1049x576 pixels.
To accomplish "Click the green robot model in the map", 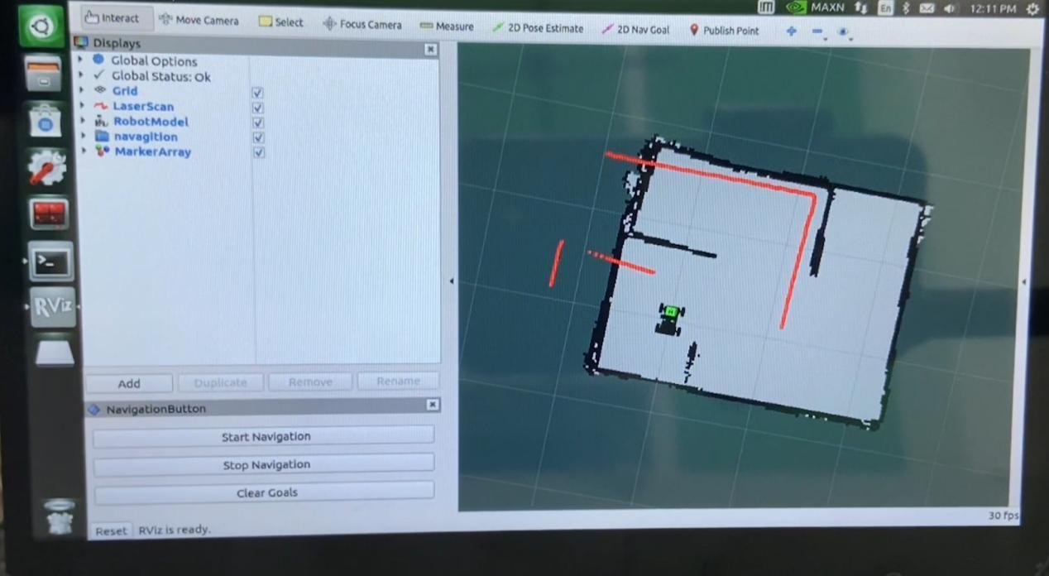I will click(669, 319).
